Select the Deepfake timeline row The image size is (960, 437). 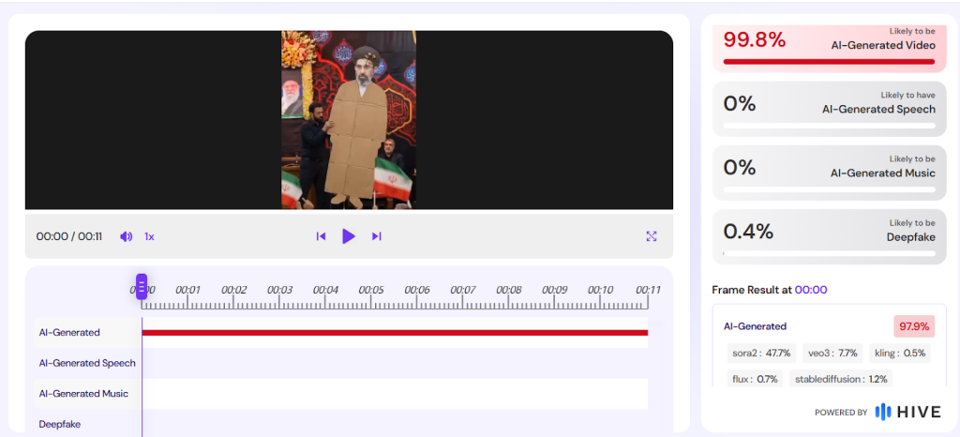(x=60, y=424)
